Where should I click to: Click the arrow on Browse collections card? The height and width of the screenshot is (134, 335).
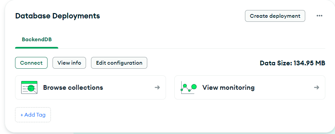click(157, 87)
